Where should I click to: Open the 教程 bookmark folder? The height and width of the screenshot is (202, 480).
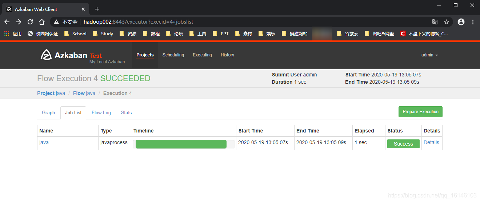151,33
